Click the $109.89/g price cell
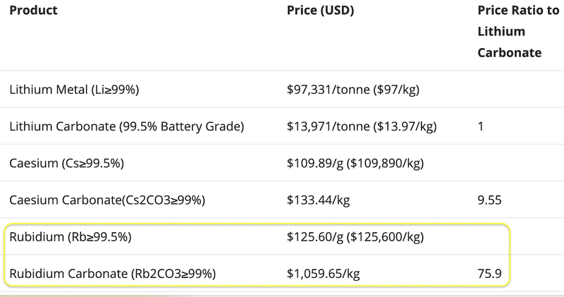564x297 pixels. click(x=355, y=163)
